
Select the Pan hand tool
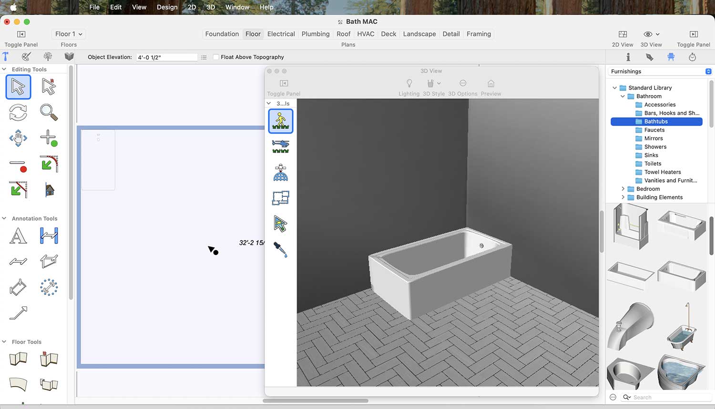(x=18, y=138)
